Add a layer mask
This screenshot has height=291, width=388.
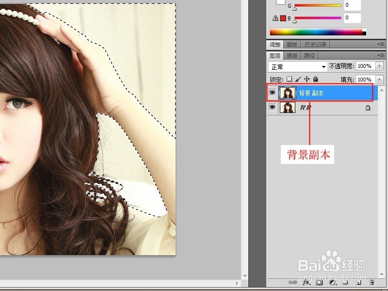click(x=320, y=282)
